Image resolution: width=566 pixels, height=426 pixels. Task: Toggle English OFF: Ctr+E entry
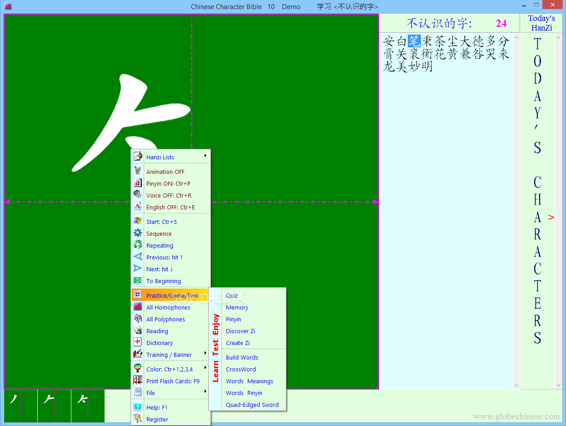point(171,207)
